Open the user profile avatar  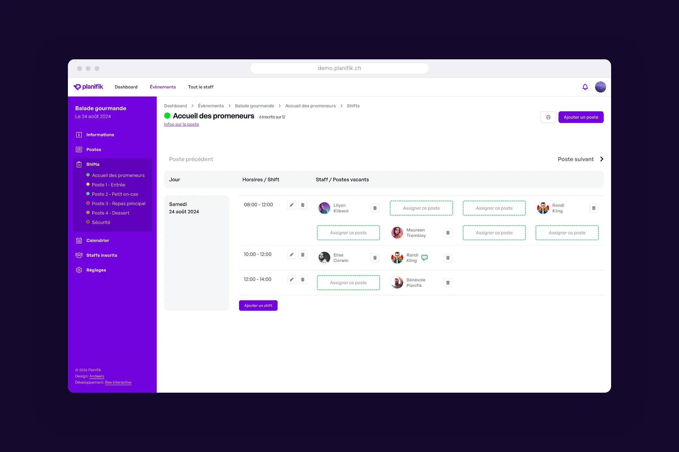tap(600, 87)
